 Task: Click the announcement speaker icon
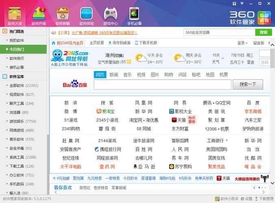(53, 32)
